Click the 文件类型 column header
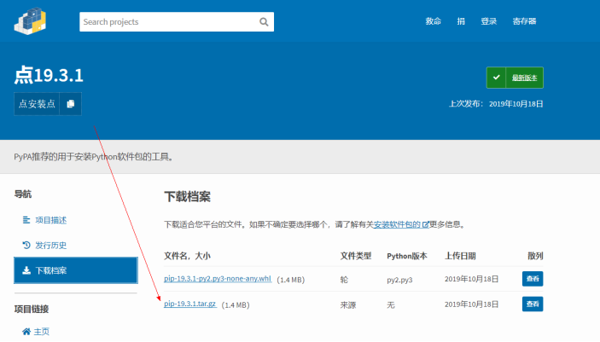This screenshot has height=342, width=600. [356, 256]
